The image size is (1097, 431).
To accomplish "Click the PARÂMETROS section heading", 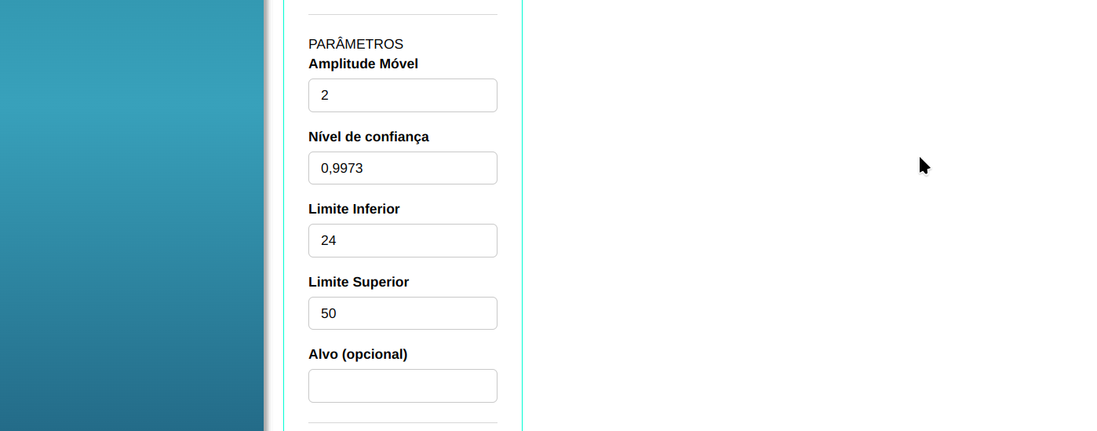I will coord(355,45).
